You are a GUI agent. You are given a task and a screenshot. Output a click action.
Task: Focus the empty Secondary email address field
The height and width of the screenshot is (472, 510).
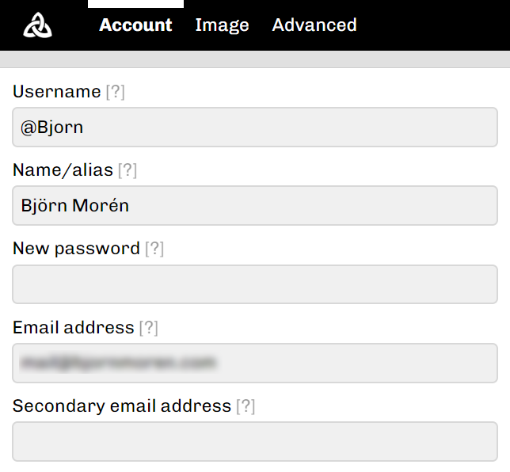255,441
